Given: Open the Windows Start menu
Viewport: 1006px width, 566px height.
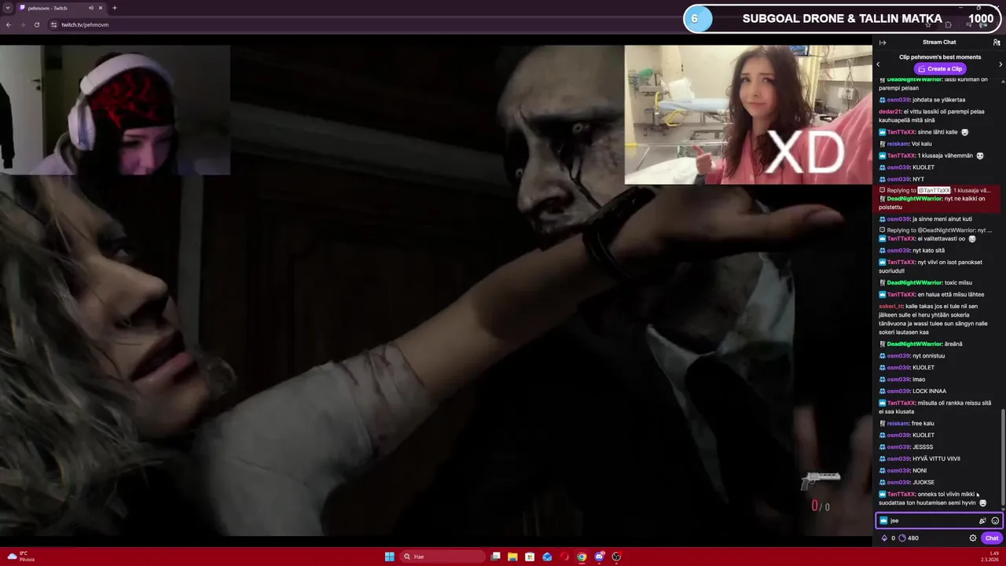Looking at the screenshot, I should pos(390,557).
